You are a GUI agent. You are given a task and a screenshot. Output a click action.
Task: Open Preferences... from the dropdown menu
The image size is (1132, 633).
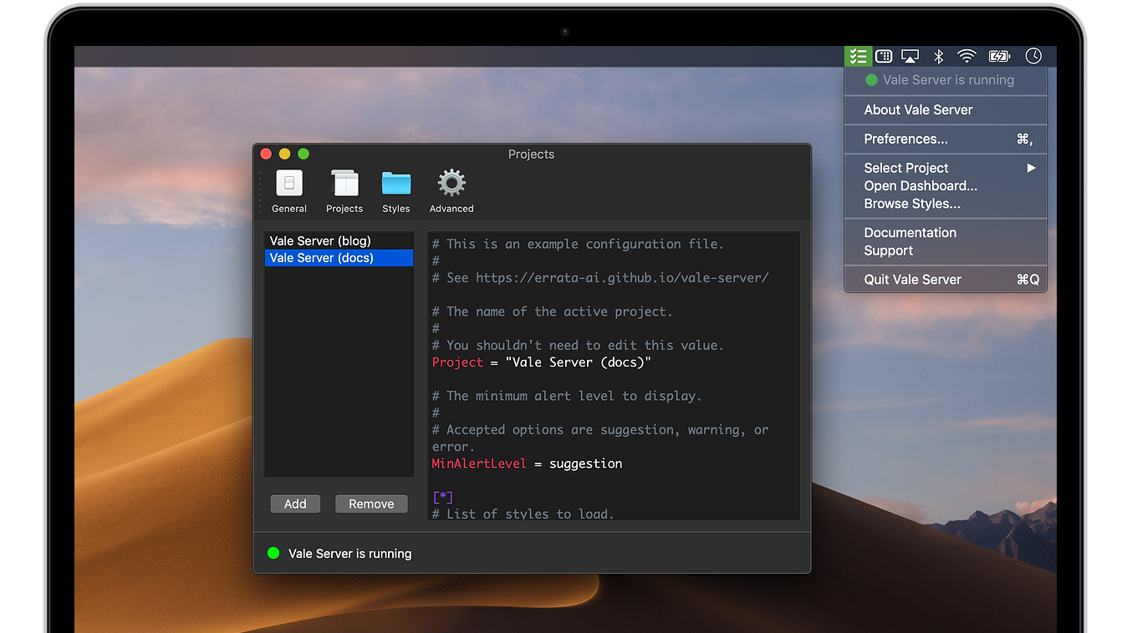click(905, 139)
